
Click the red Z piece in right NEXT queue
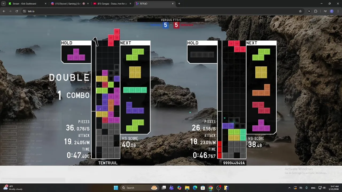point(261,108)
